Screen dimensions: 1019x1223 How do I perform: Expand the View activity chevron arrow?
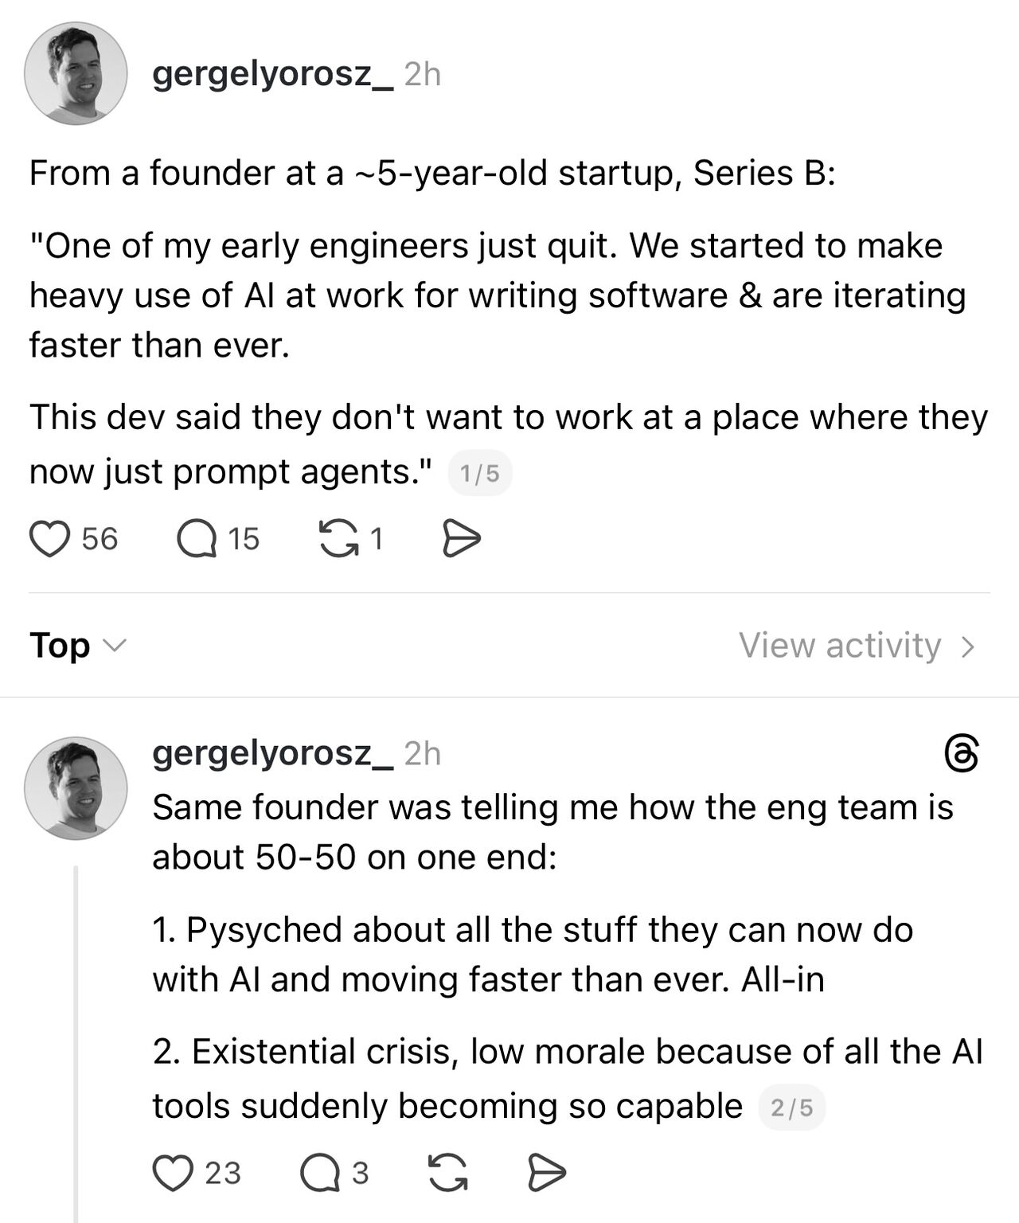(968, 647)
